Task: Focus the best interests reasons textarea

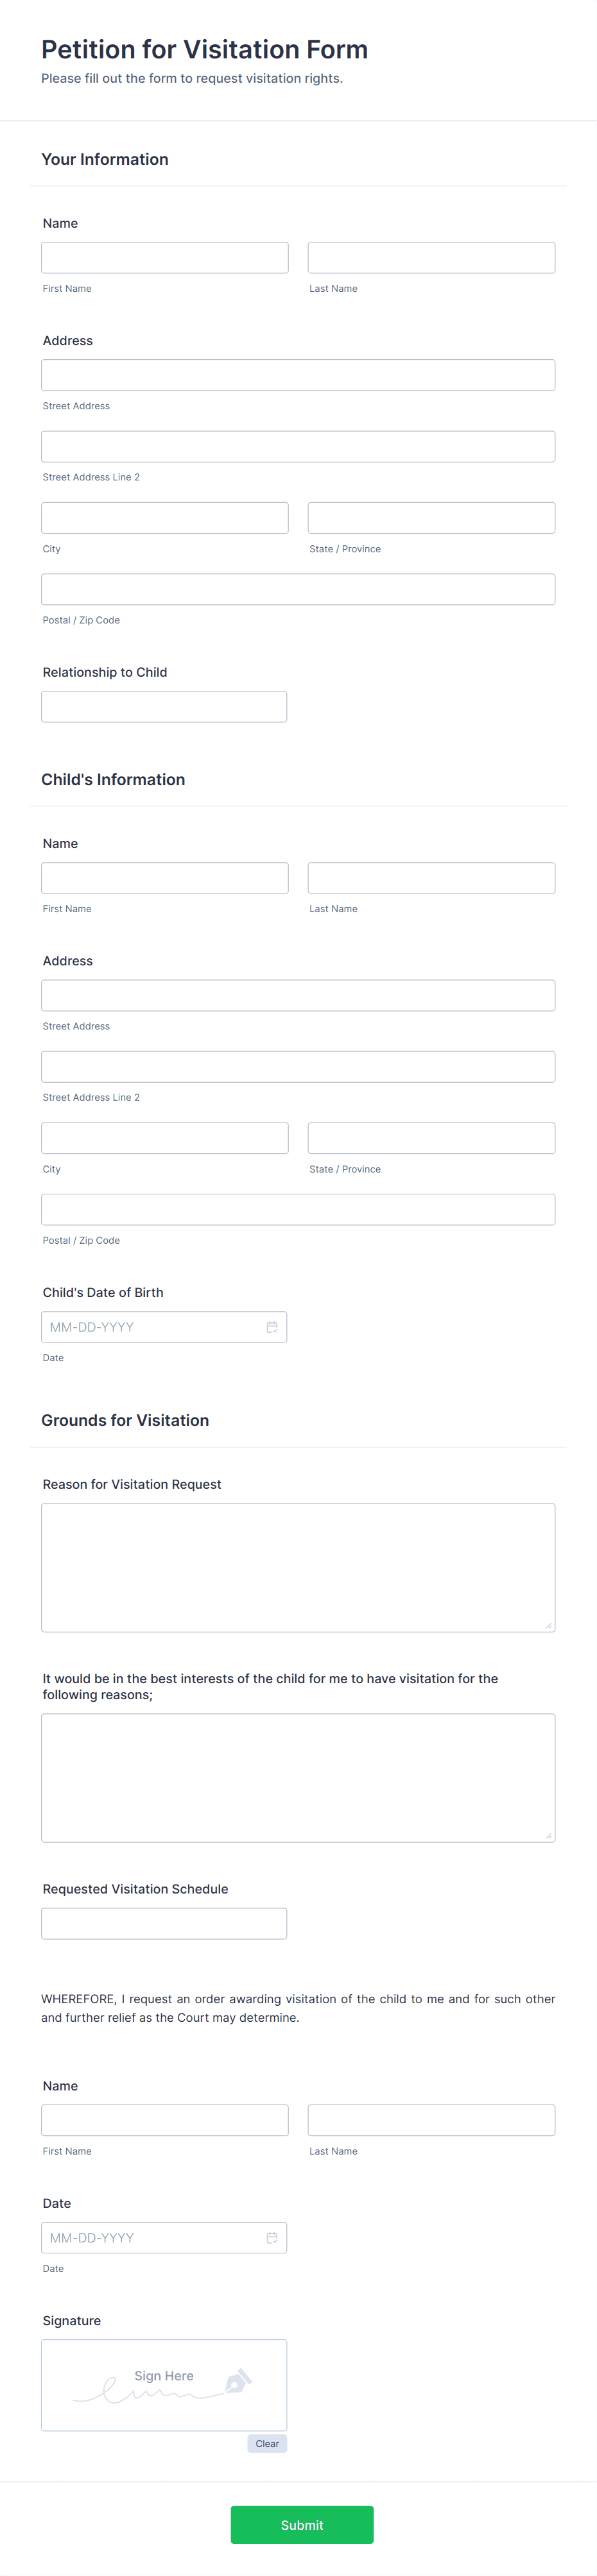Action: pos(298,1777)
